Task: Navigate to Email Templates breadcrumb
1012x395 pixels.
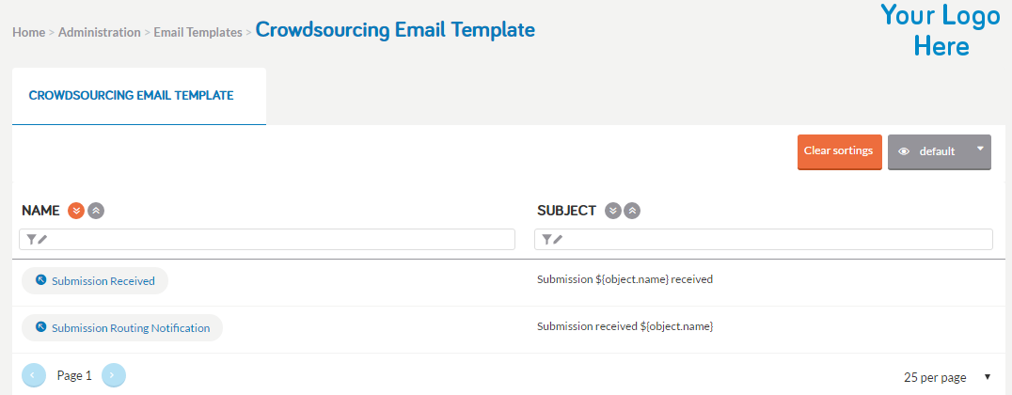Action: point(198,32)
